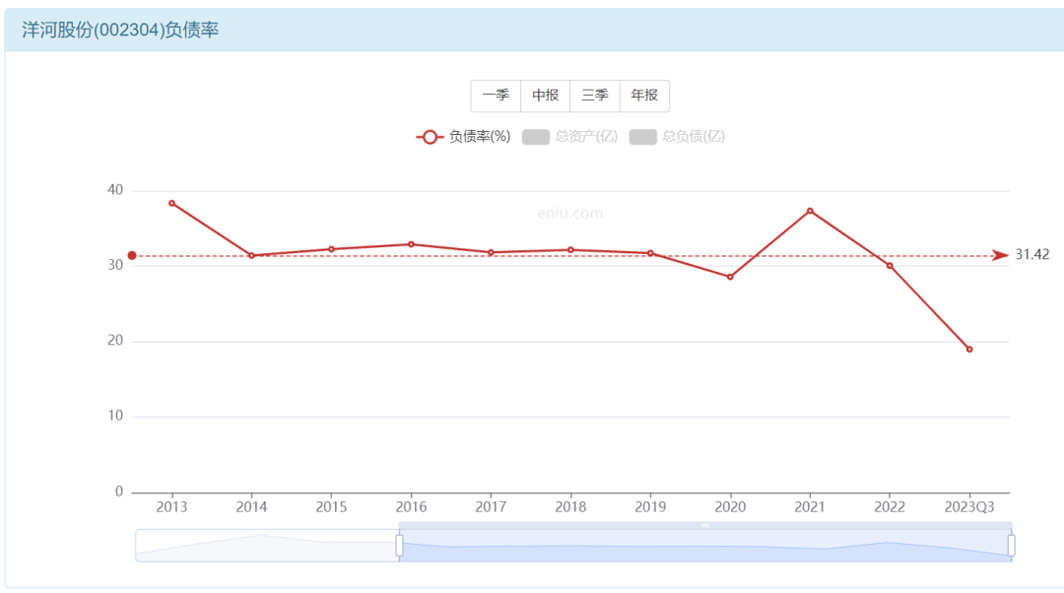Image resolution: width=1064 pixels, height=593 pixels.
Task: Click the x-axis label 2021
Action: pos(810,507)
